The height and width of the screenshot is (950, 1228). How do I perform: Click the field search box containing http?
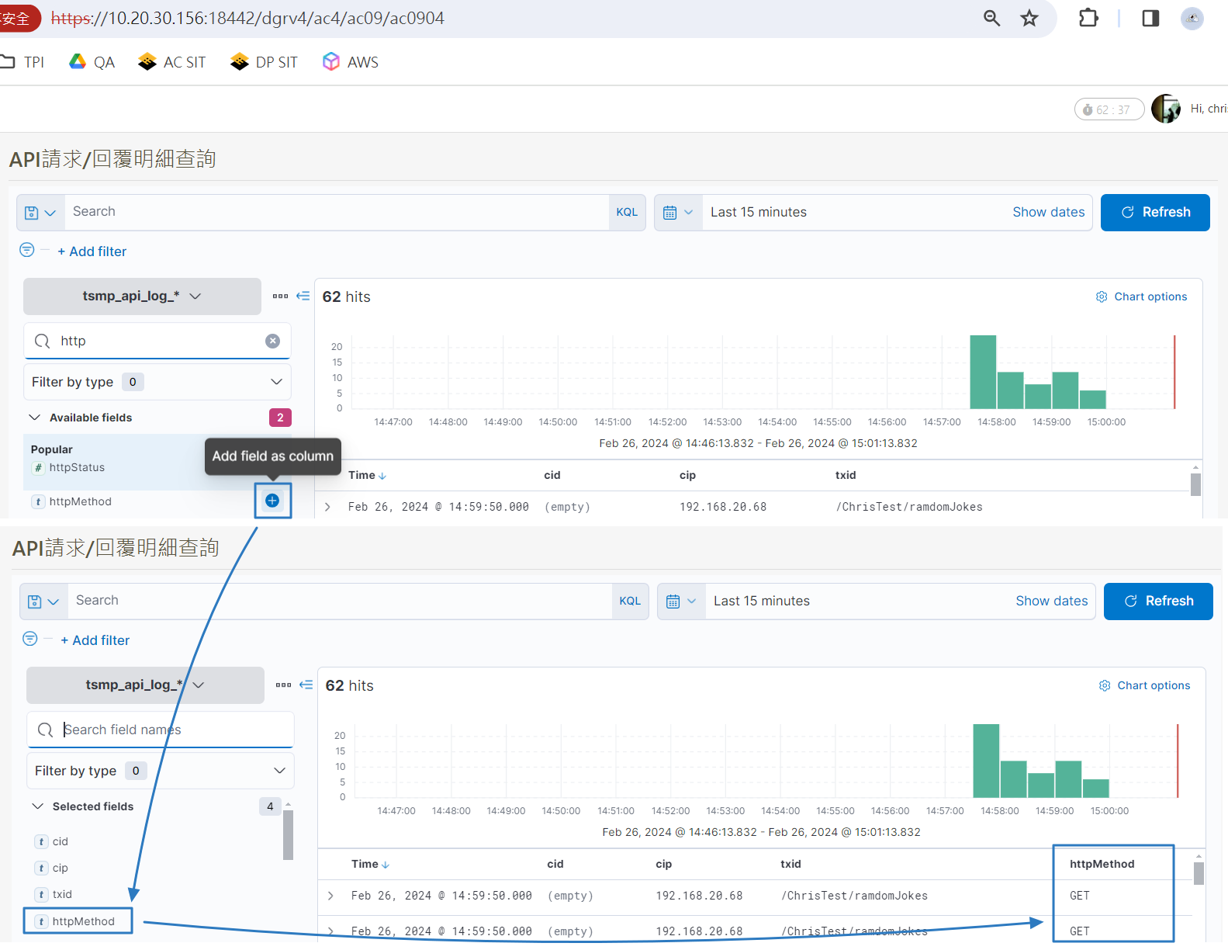coord(157,341)
